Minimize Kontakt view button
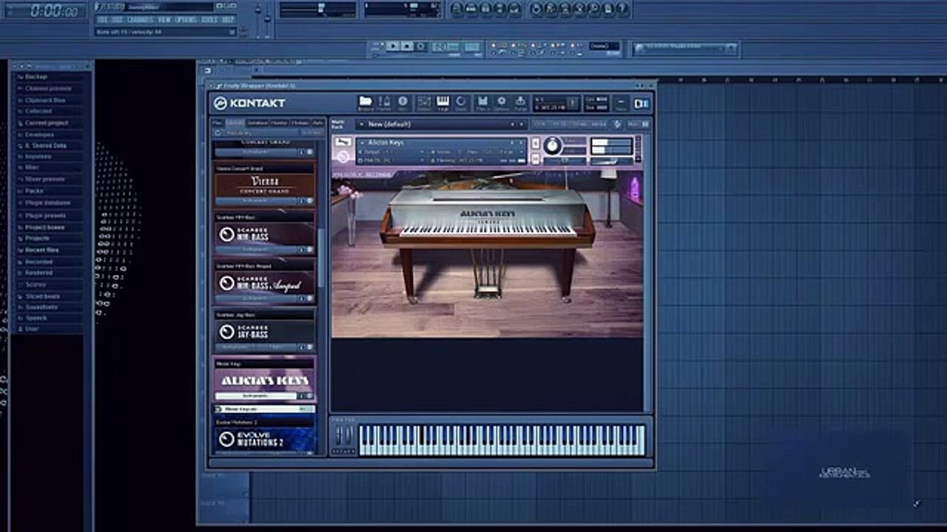The image size is (947, 532). click(621, 103)
